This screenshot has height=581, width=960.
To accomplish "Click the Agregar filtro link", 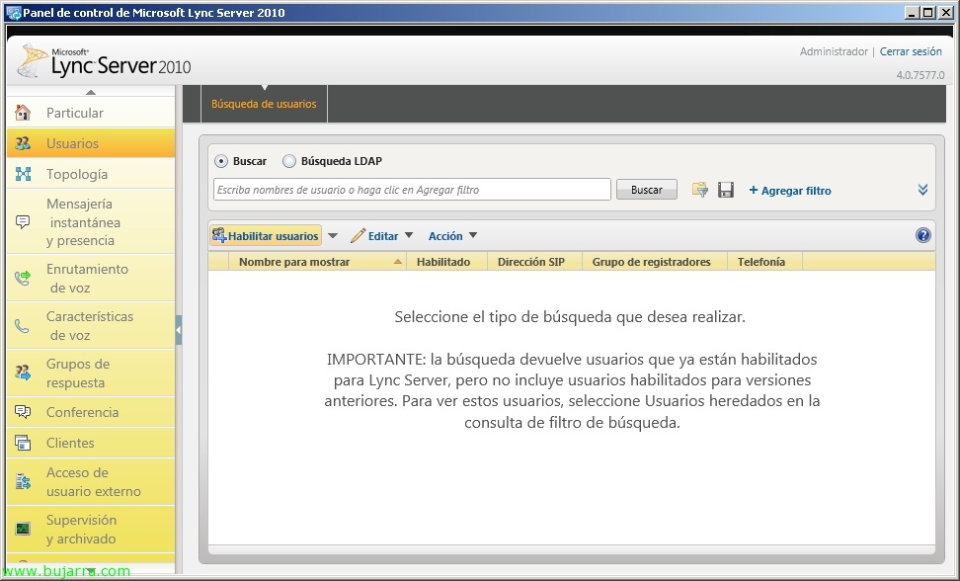I will click(790, 191).
